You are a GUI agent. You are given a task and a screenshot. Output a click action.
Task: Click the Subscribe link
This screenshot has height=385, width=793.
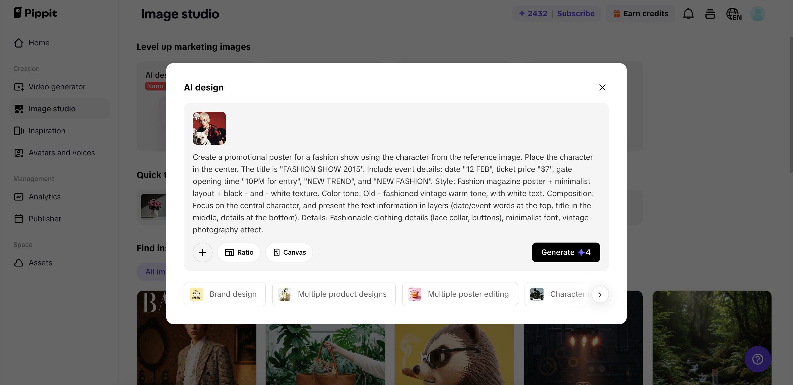[576, 14]
